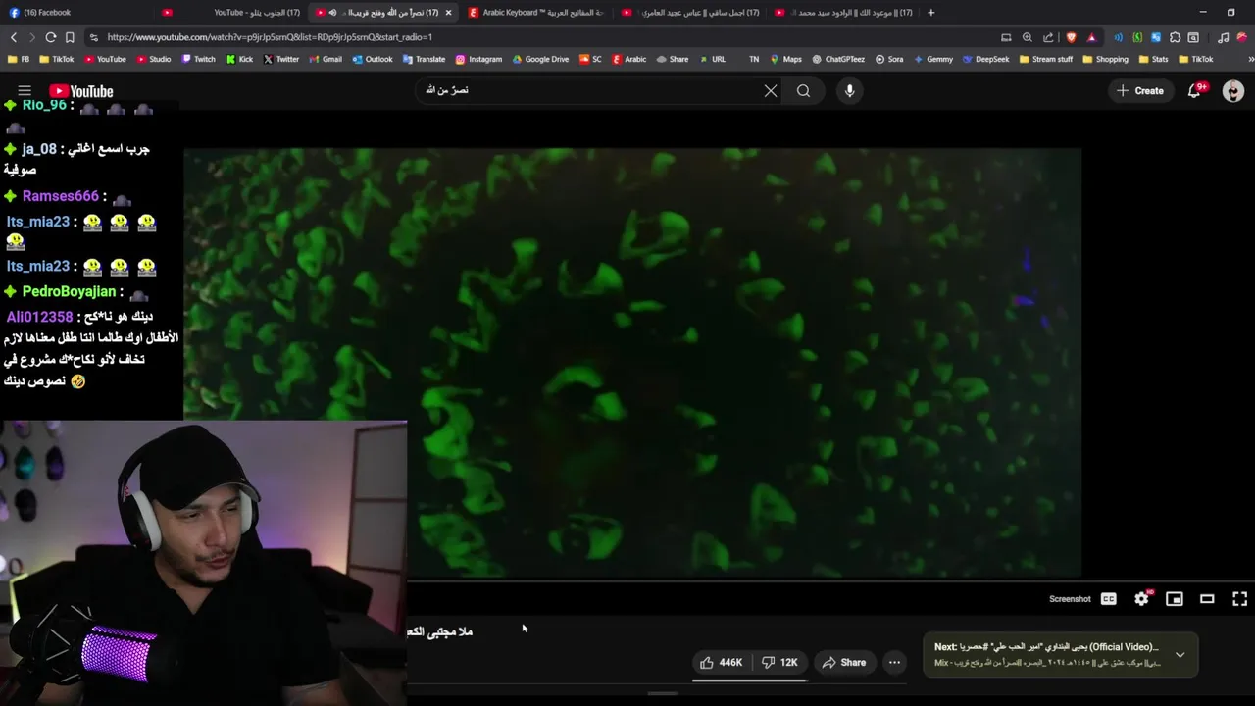Open the Instagram bookmark
This screenshot has width=1255, height=706.
[478, 59]
